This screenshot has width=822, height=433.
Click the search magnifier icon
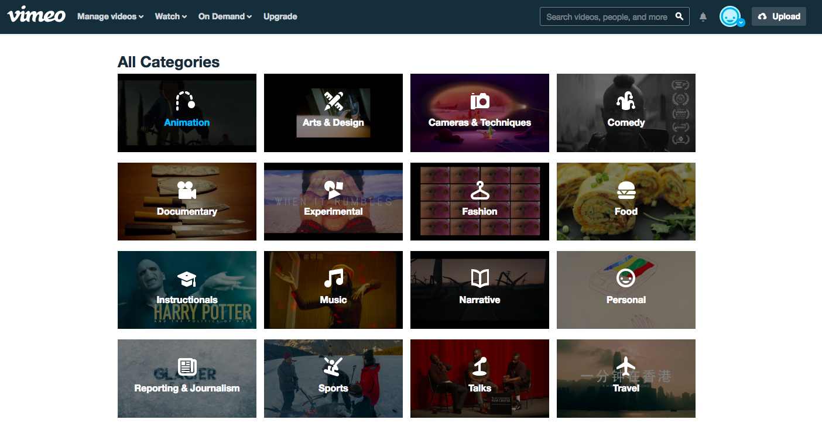click(679, 16)
